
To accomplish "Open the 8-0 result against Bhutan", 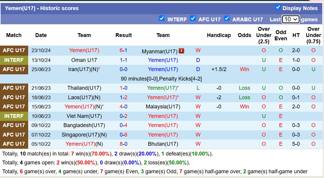I will (x=123, y=144).
